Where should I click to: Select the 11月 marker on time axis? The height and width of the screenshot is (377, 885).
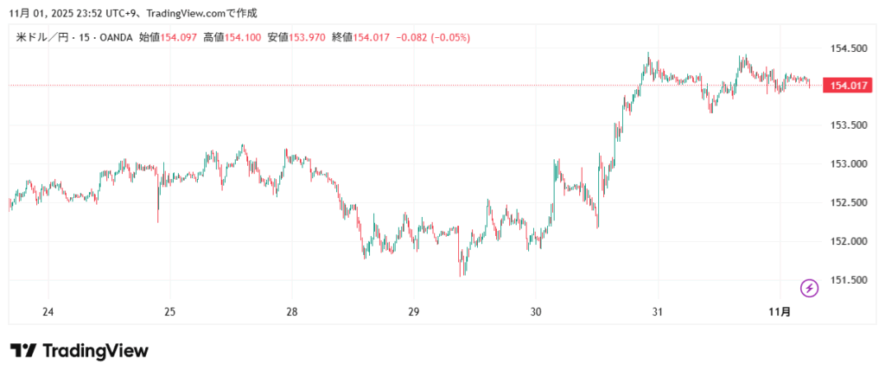click(x=780, y=312)
